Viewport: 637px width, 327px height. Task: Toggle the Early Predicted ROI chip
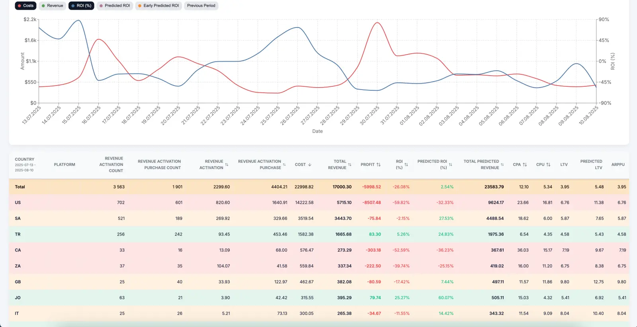coord(158,6)
